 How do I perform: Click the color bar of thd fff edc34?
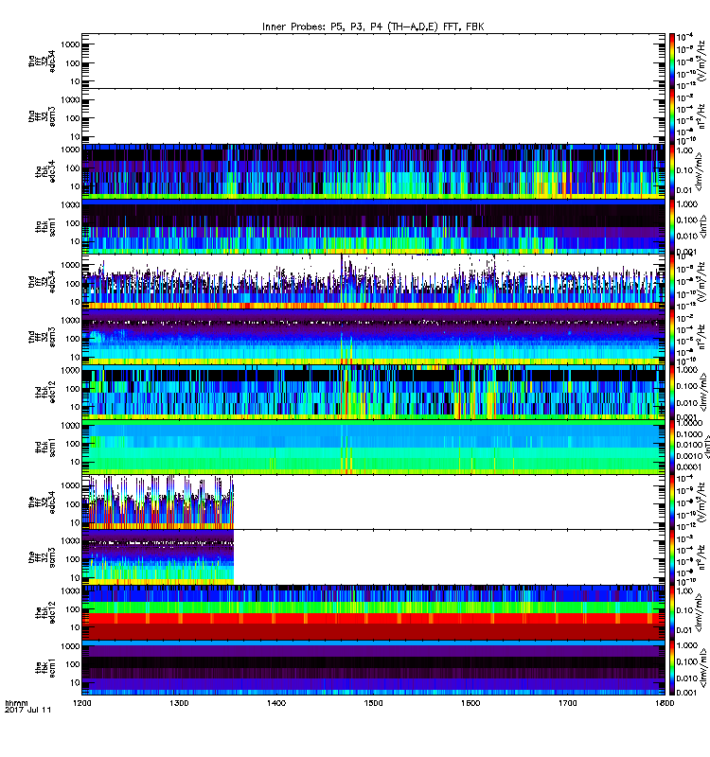[672, 282]
